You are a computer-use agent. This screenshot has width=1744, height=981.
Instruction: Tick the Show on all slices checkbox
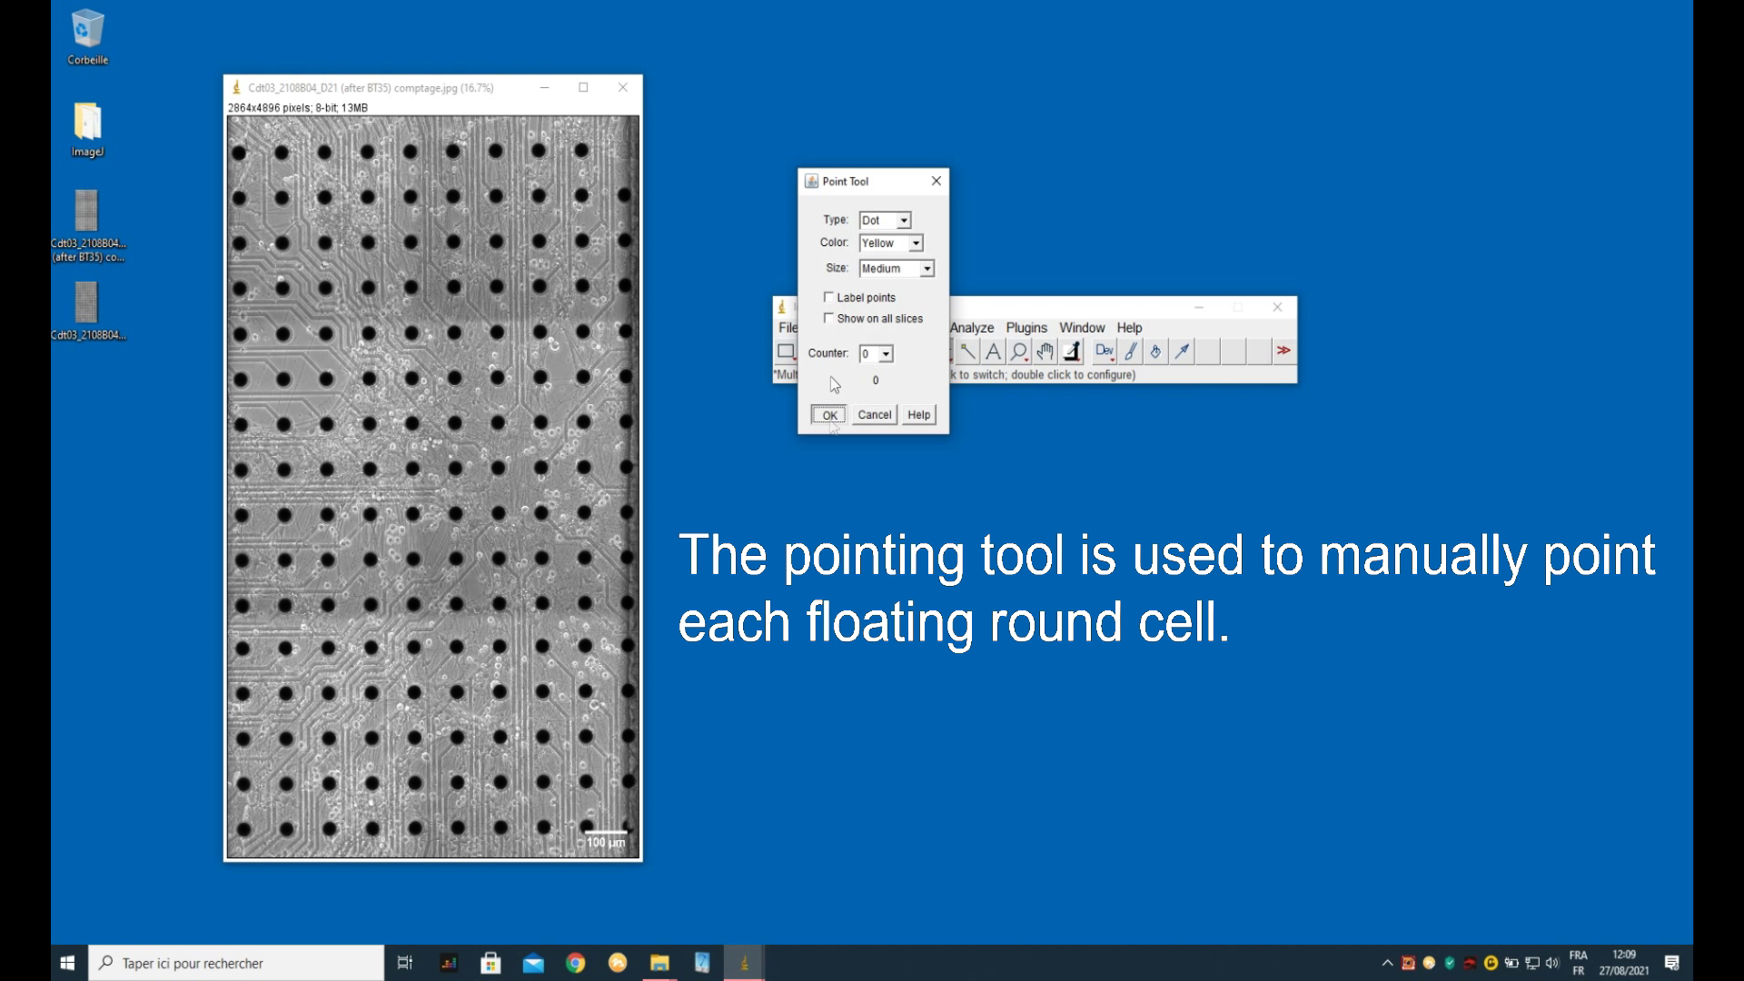(828, 318)
